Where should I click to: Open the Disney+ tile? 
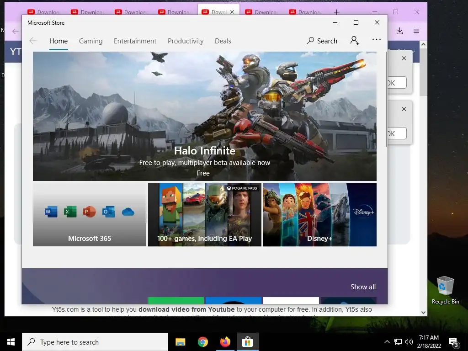319,215
